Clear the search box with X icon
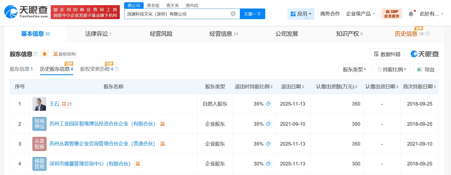 click(233, 14)
